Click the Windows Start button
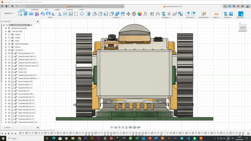The height and width of the screenshot is (141, 251). coord(3,138)
